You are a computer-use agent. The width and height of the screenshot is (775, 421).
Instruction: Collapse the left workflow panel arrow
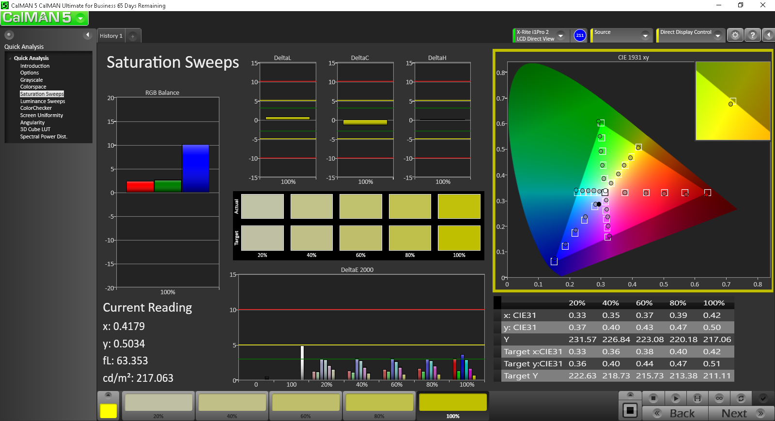[x=88, y=35]
